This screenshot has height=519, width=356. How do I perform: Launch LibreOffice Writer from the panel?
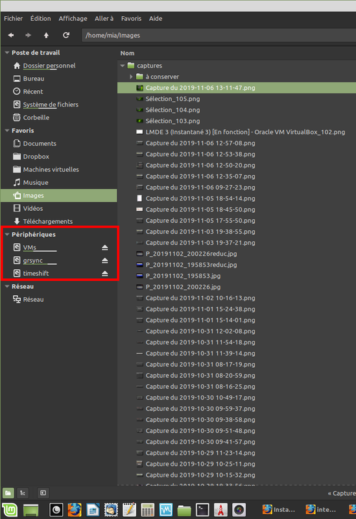coord(93,510)
